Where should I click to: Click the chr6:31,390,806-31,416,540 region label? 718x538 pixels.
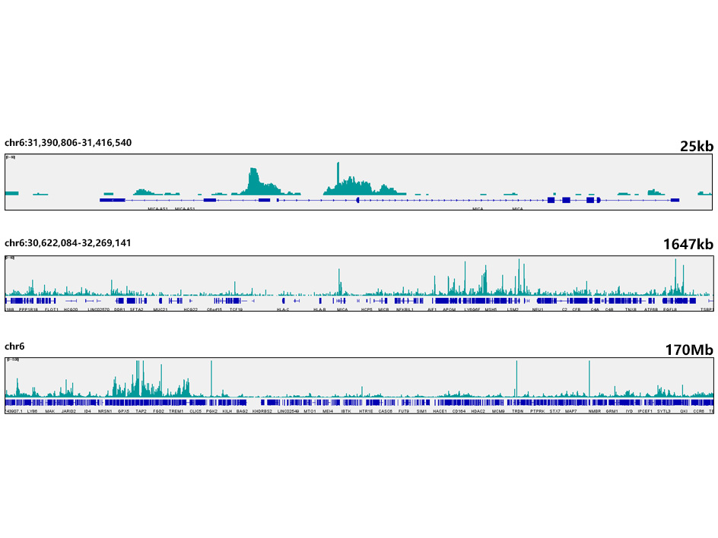click(68, 143)
